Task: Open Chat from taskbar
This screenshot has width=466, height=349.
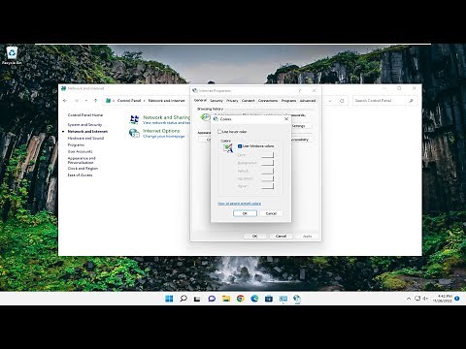Action: 212,299
